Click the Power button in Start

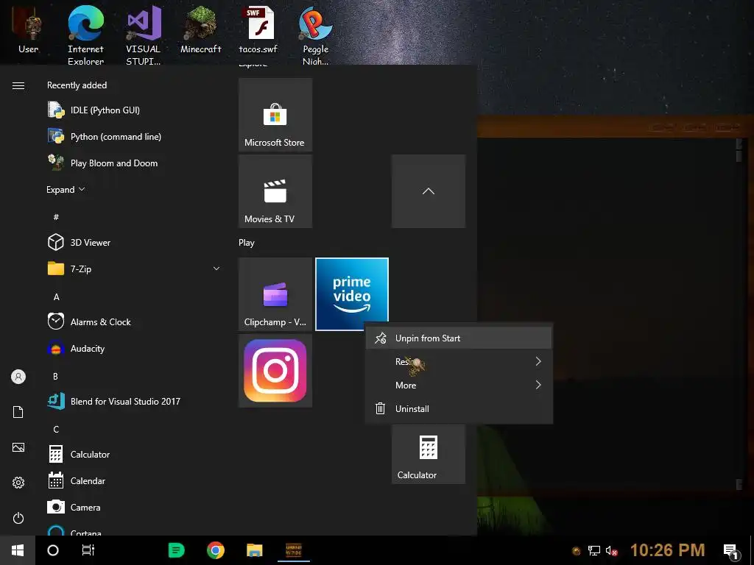[18, 518]
